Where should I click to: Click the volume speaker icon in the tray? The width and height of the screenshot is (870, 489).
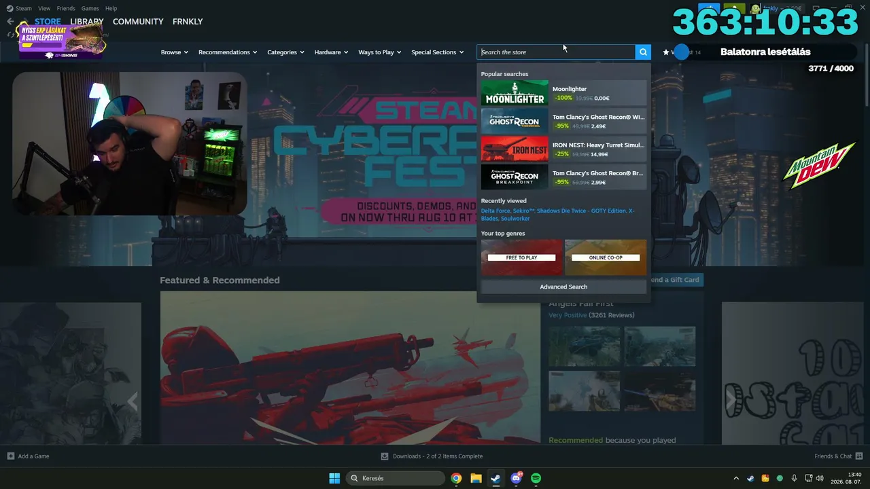point(820,478)
